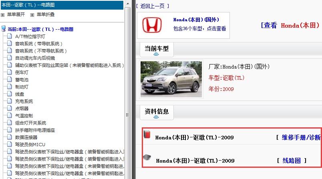Open Honda(本田)(国外) brand link
Viewport: 322px width, 179px height.
click(x=196, y=20)
